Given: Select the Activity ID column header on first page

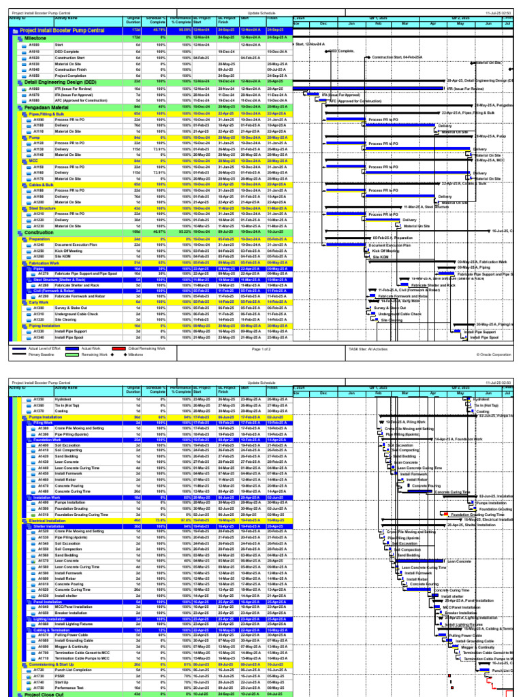Looking at the screenshot, I should (31, 22).
